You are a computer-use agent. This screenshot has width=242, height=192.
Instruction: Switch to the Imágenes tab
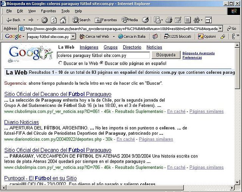click(89, 47)
